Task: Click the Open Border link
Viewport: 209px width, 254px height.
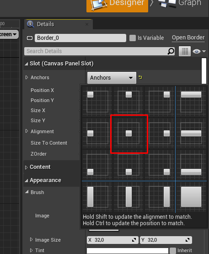Action: pos(188,38)
